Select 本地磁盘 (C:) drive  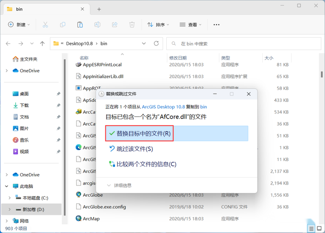(x=32, y=198)
